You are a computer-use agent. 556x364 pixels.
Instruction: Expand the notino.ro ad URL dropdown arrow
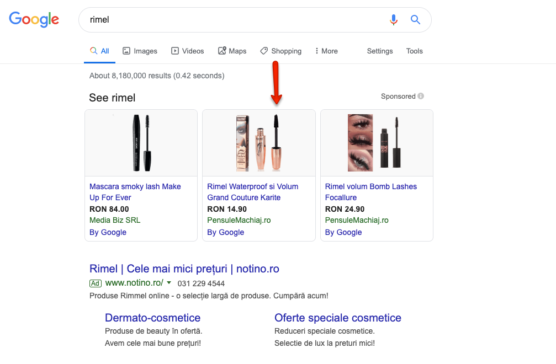[169, 283]
